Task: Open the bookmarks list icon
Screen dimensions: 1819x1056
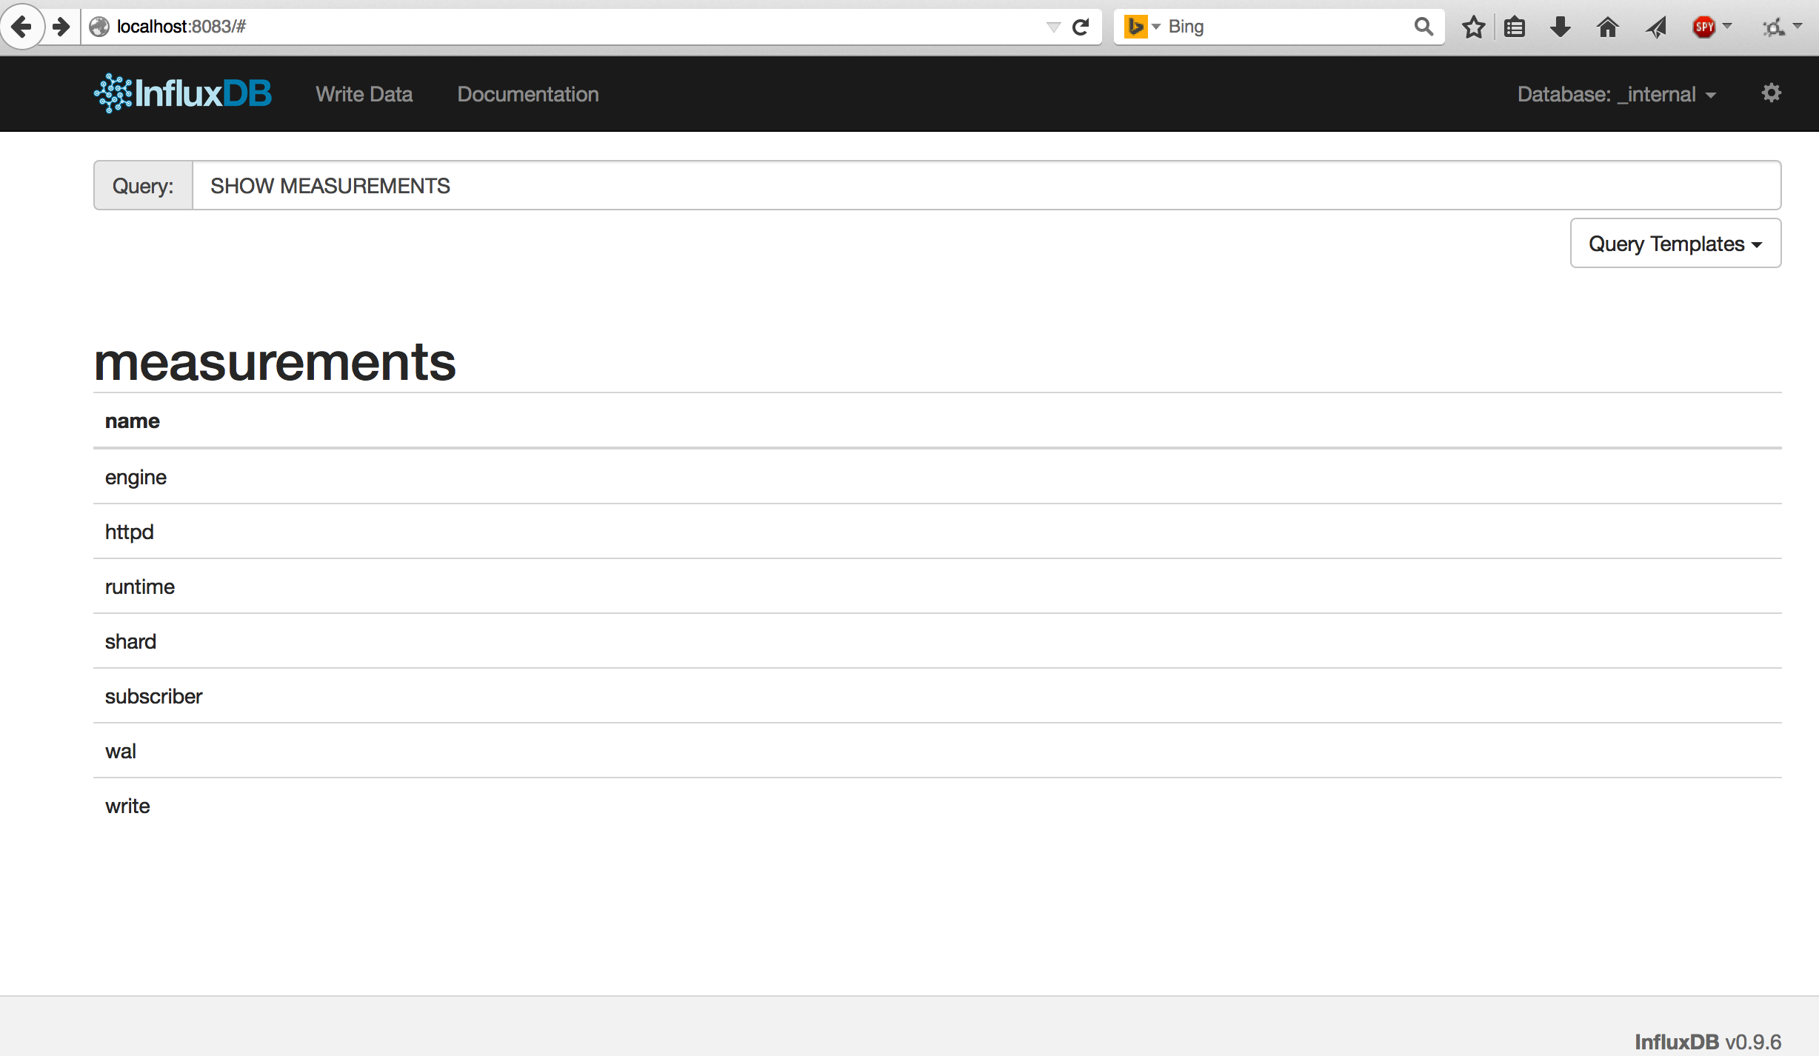Action: [x=1515, y=27]
